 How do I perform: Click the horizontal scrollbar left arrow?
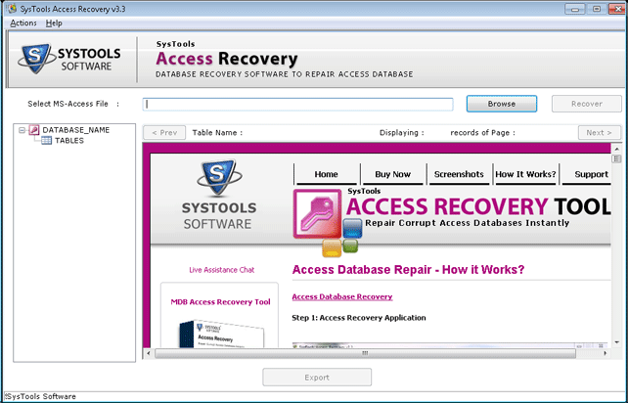coord(149,353)
